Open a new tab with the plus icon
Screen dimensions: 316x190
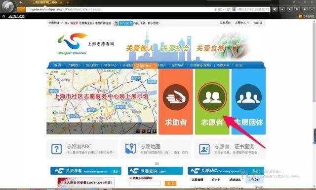pos(68,2)
